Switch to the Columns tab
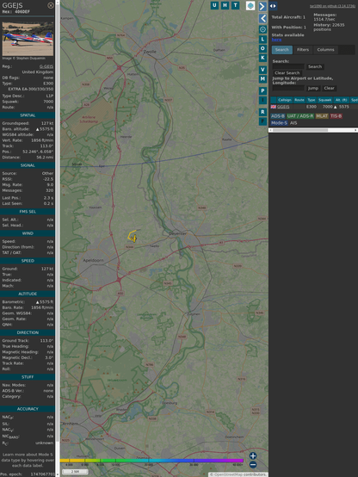This screenshot has width=358, height=477. click(325, 50)
